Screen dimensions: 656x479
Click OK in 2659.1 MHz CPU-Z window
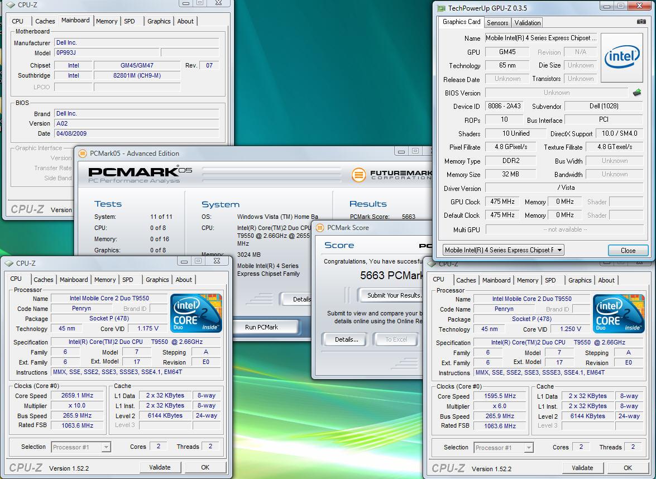[x=205, y=467]
